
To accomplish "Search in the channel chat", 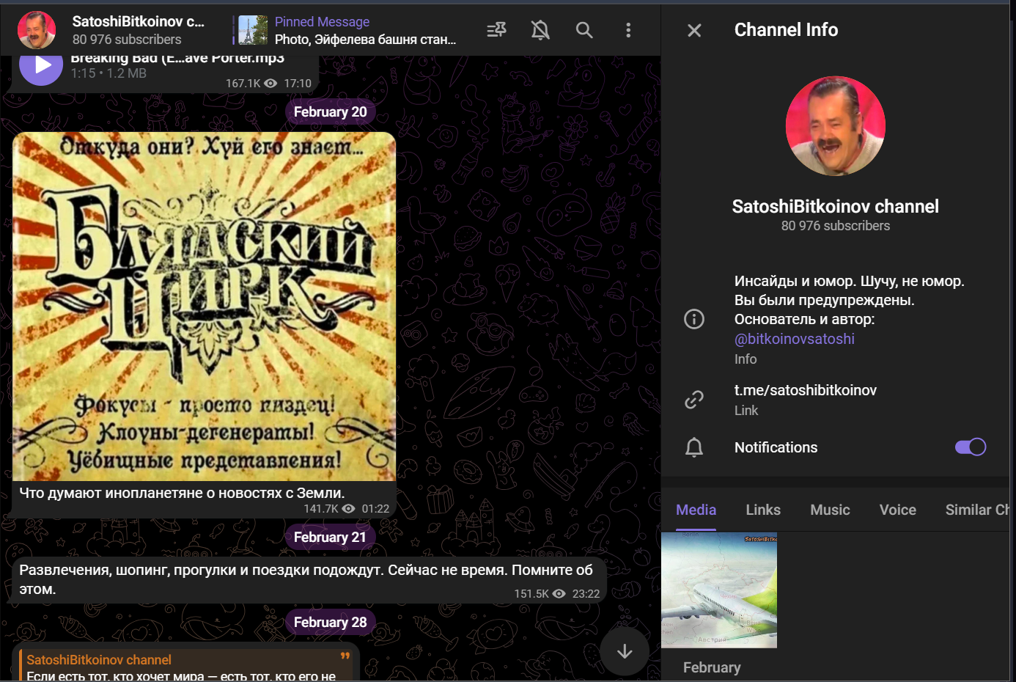I will (x=584, y=30).
